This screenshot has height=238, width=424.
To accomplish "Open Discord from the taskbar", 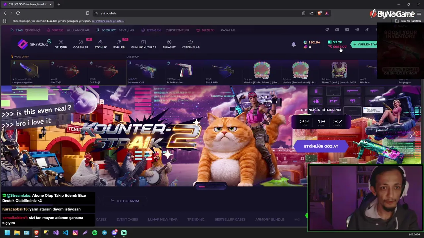I will click(114, 233).
